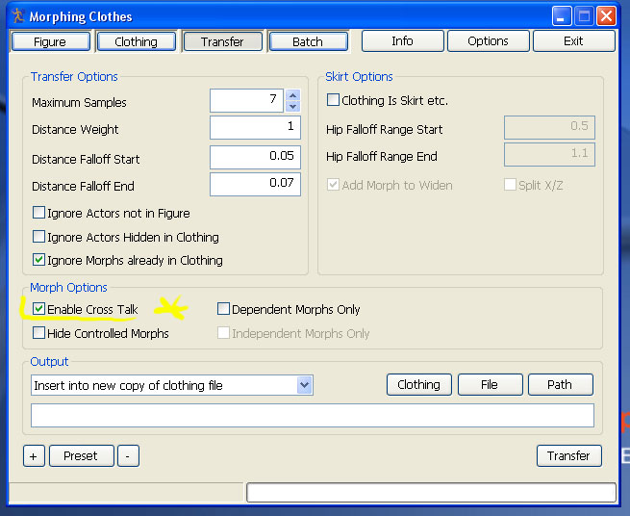Click the Preset button

pyautogui.click(x=82, y=456)
